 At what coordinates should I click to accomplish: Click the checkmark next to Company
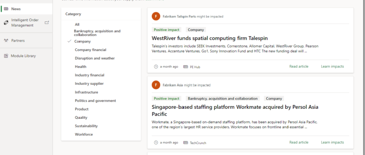[69, 41]
